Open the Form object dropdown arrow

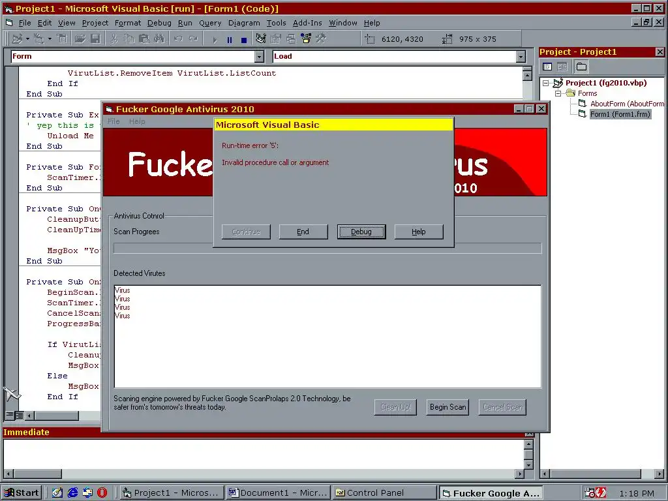(260, 56)
